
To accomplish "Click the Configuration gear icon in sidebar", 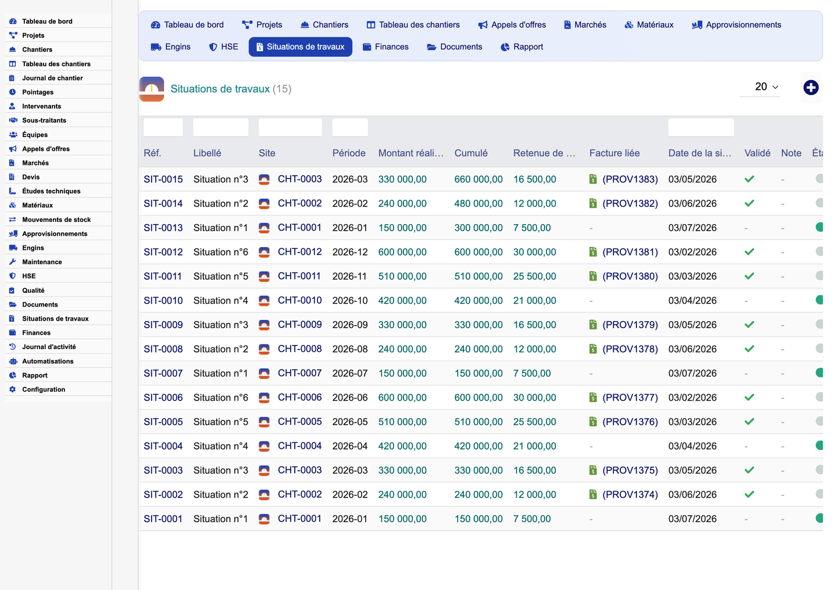I will point(12,390).
